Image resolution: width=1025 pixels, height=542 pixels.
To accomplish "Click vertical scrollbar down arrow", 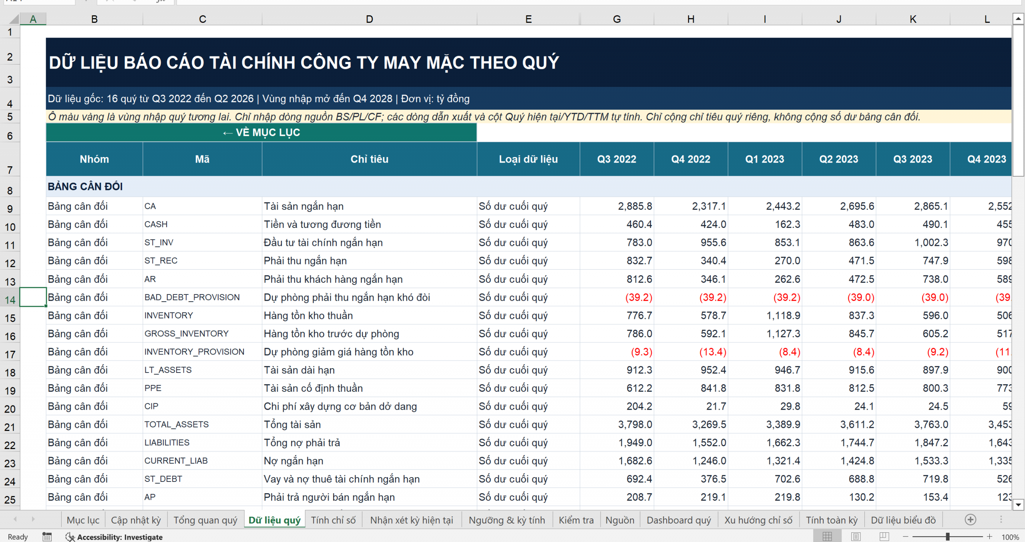I will click(x=1018, y=504).
